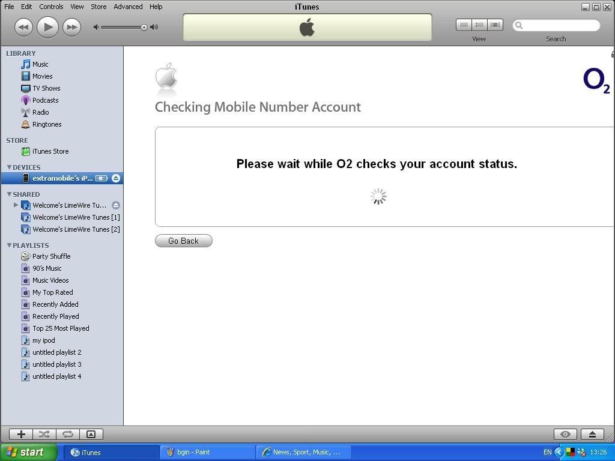Switch to album grouped view
The image size is (615, 461).
pyautogui.click(x=479, y=25)
